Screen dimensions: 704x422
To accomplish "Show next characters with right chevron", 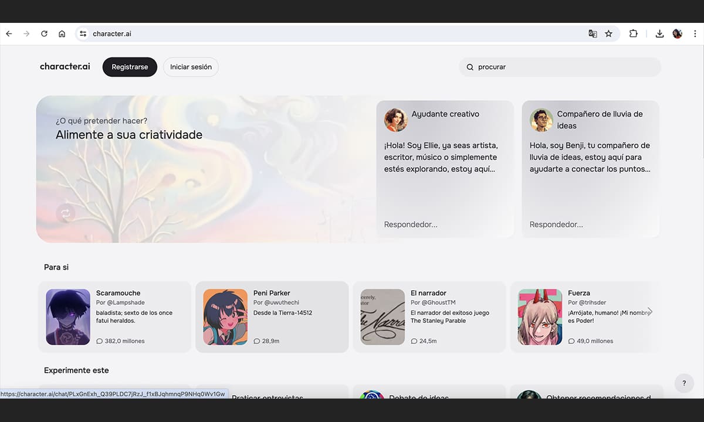I will click(649, 311).
